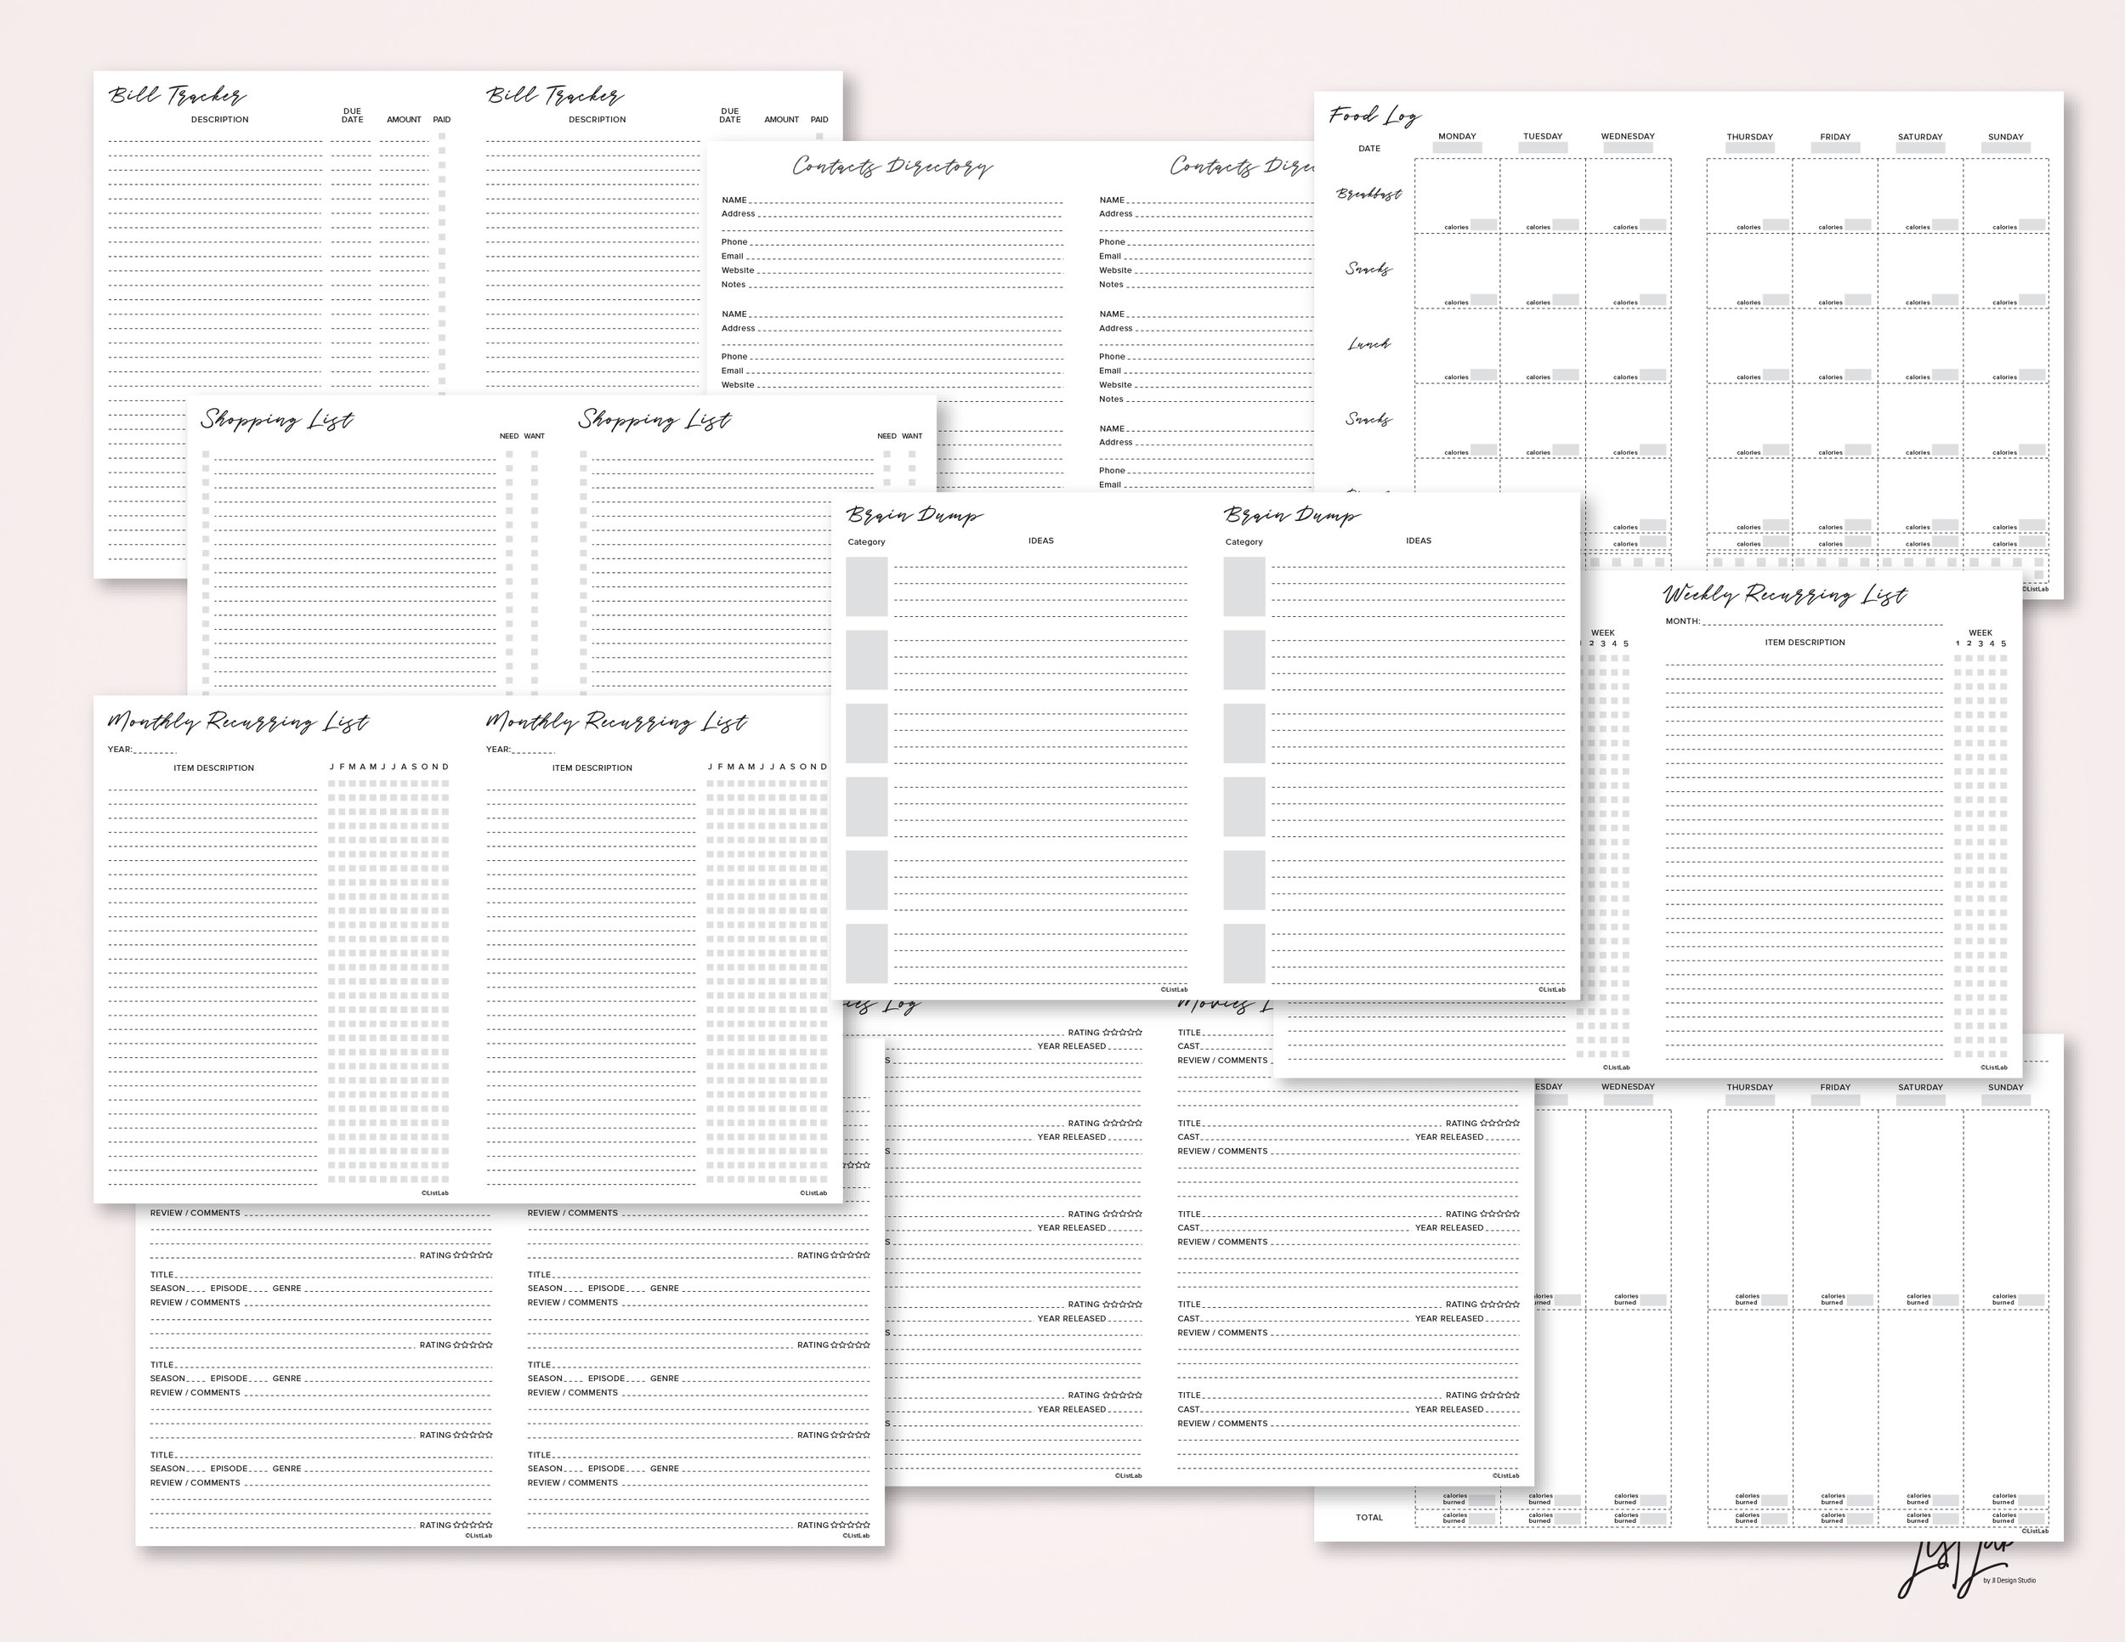The image size is (2125, 1642).
Task: Click MONDAY header in the Food Log
Action: pyautogui.click(x=1457, y=136)
